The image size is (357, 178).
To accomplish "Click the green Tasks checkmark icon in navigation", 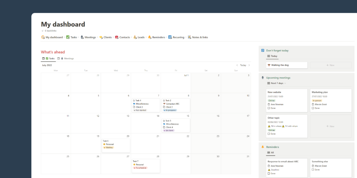I will coord(68,37).
